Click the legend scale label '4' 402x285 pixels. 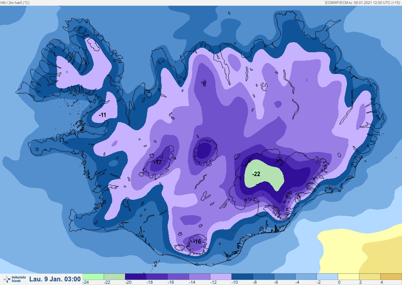tap(382, 282)
